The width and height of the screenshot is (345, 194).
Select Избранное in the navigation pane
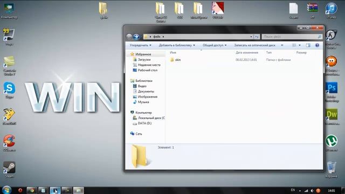click(x=143, y=54)
